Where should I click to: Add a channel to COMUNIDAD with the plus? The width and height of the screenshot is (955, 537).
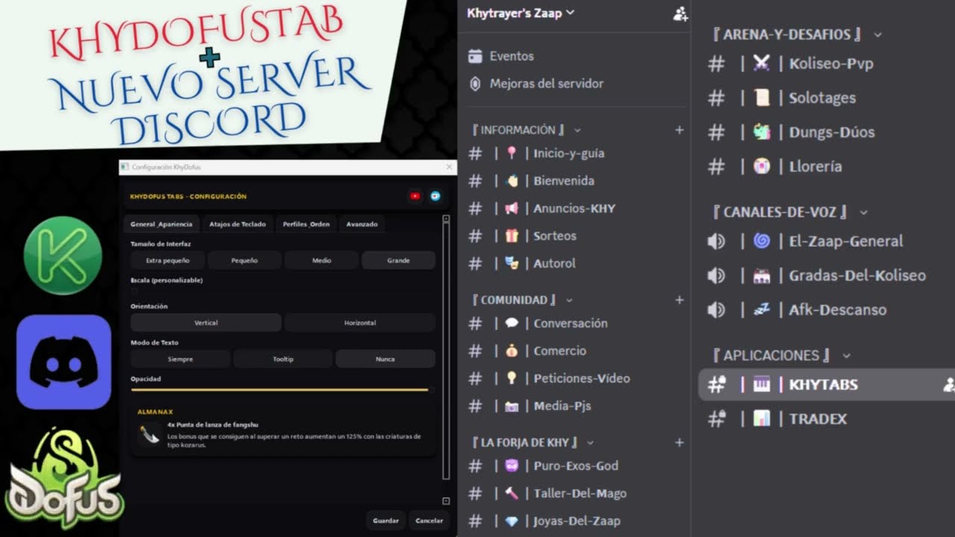679,300
